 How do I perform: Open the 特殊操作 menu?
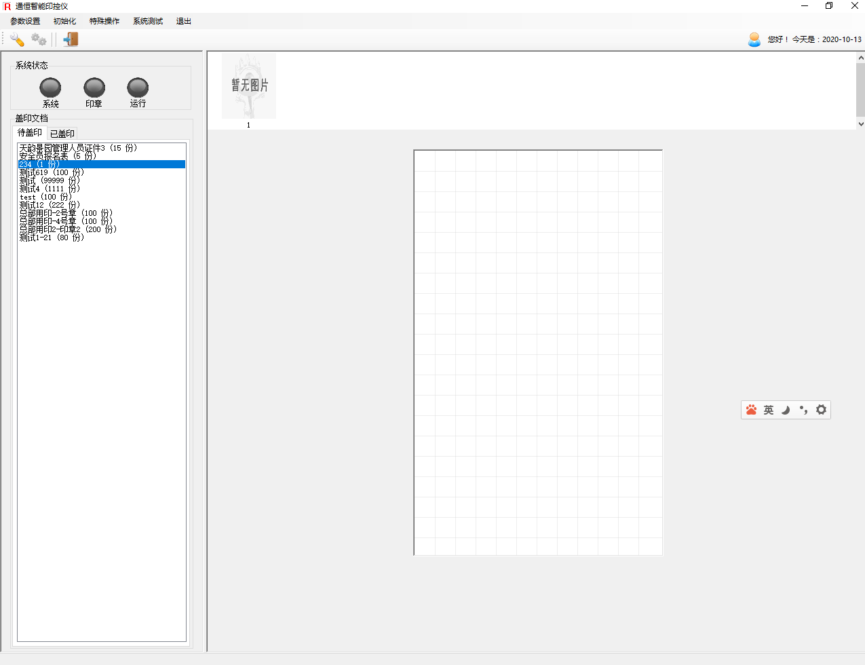[x=104, y=21]
